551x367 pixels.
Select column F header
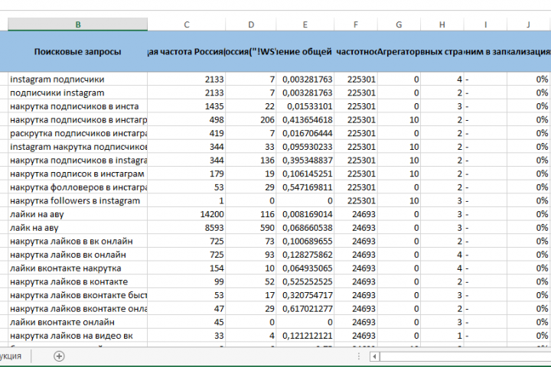pyautogui.click(x=356, y=24)
